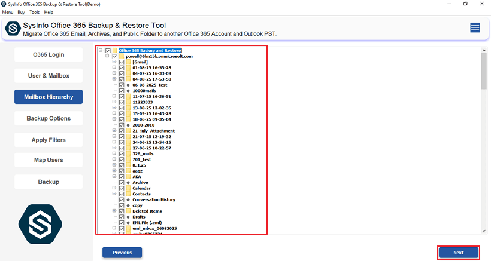Expand the aaqz folder
Viewport: 491px width, 261px height.
click(x=114, y=171)
